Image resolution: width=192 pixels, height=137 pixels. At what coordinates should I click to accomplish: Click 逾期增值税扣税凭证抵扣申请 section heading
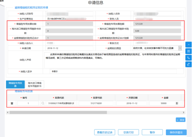(31, 8)
